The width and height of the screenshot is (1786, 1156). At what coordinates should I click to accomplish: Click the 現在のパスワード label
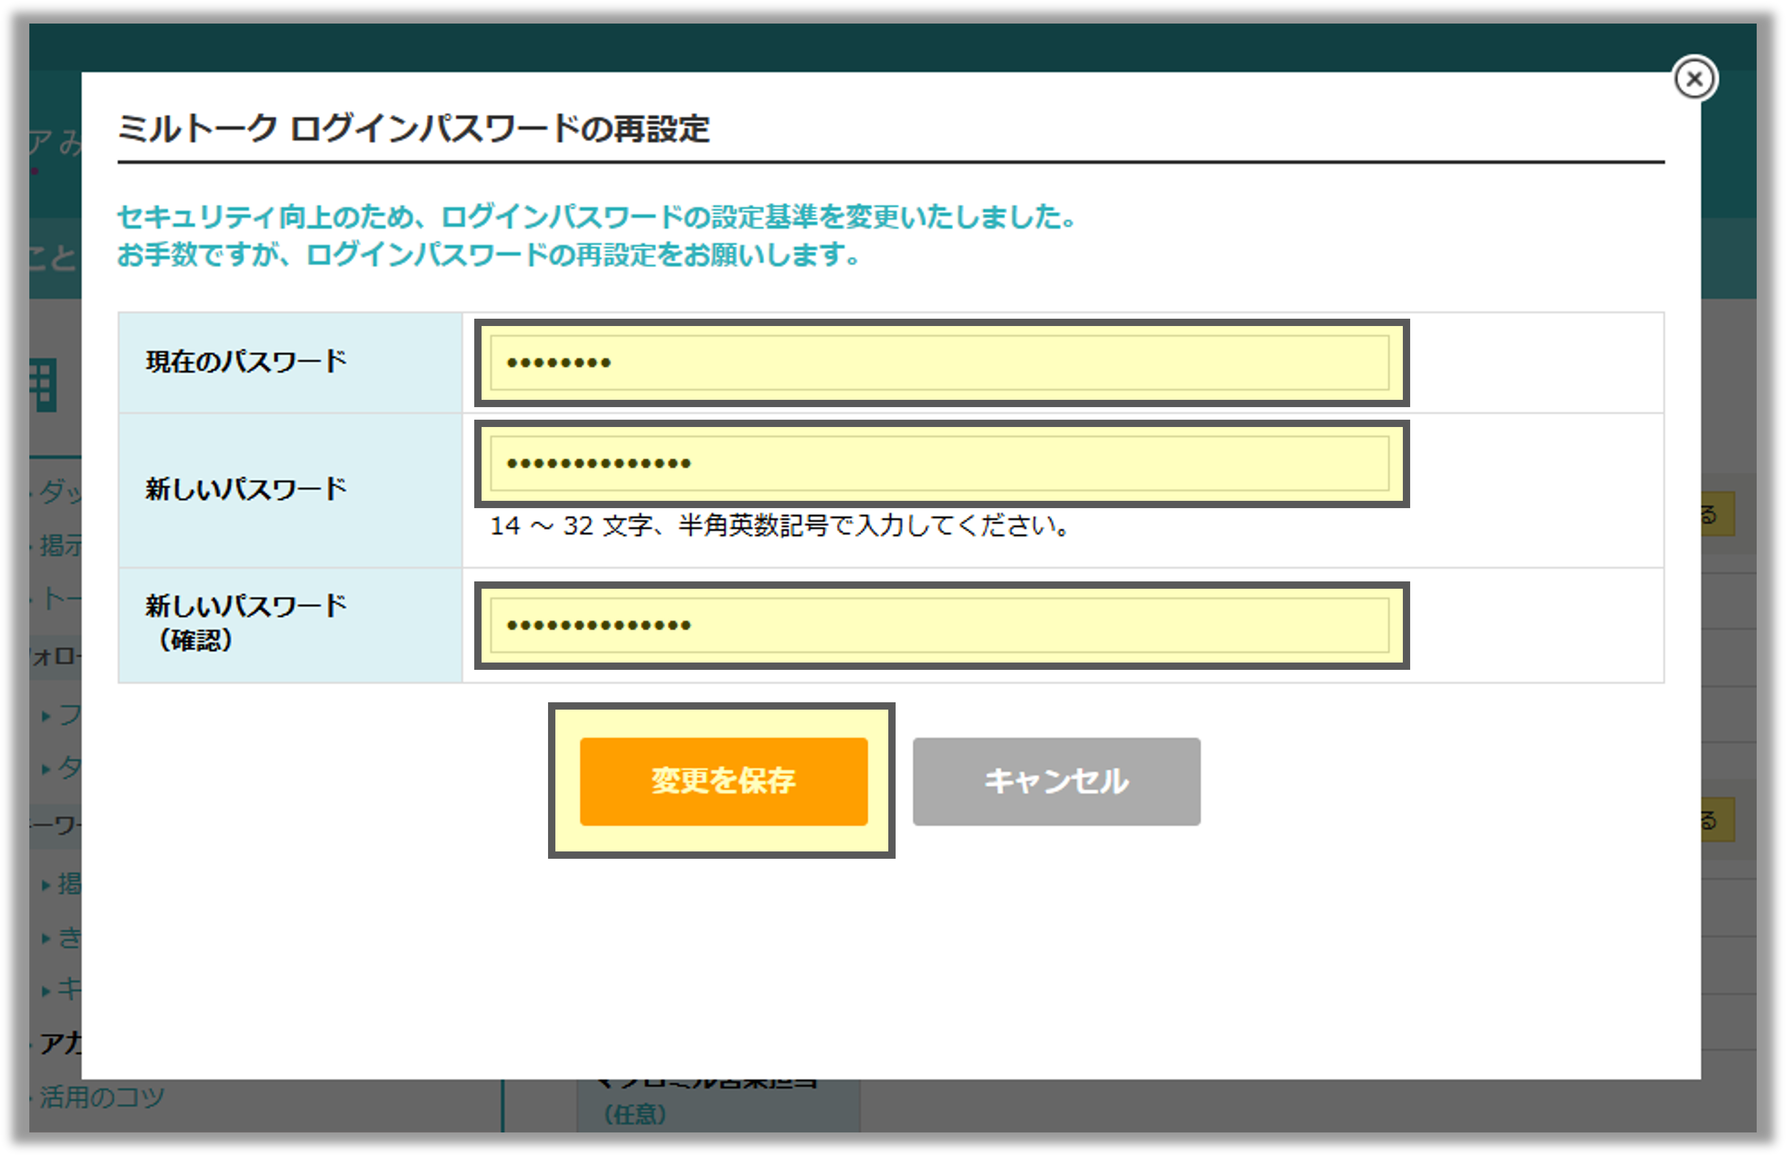[246, 362]
